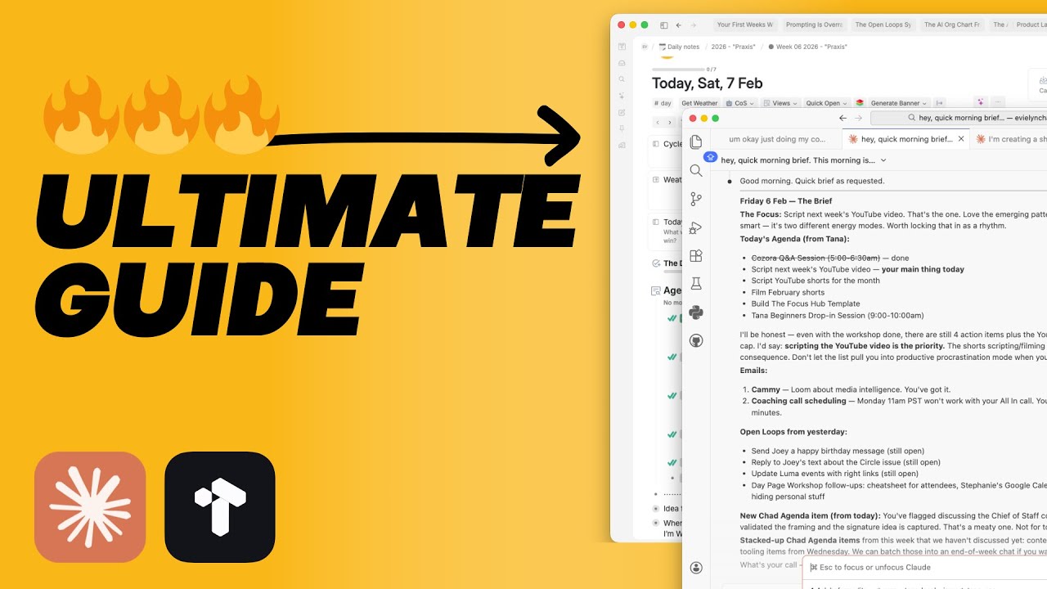Screen dimensions: 1047x589
Task: Go forward in Tana window history
Action: (x=694, y=25)
